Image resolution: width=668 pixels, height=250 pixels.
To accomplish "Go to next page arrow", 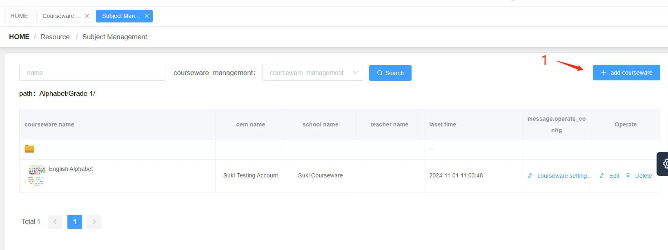I will tap(94, 221).
